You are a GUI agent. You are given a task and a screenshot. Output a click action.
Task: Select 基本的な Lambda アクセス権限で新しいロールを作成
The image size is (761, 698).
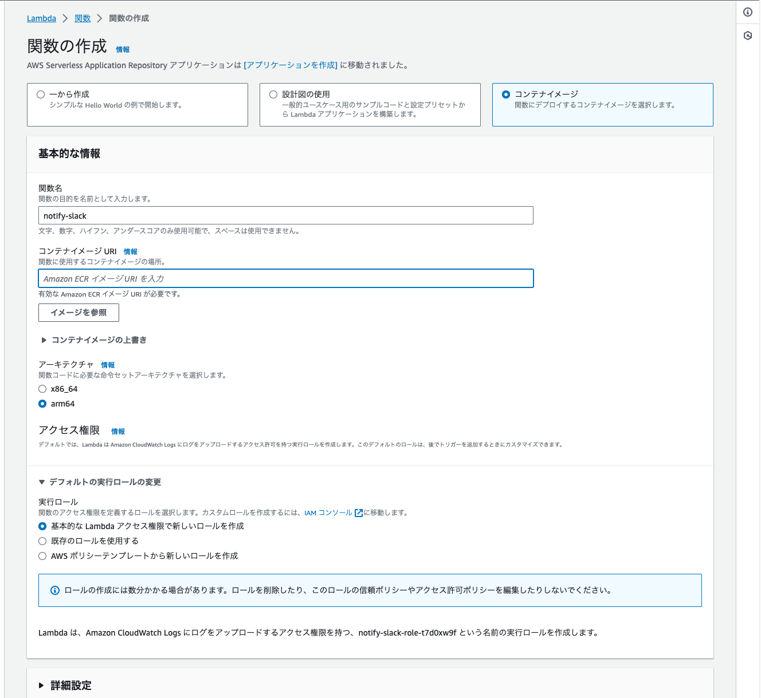click(x=42, y=526)
